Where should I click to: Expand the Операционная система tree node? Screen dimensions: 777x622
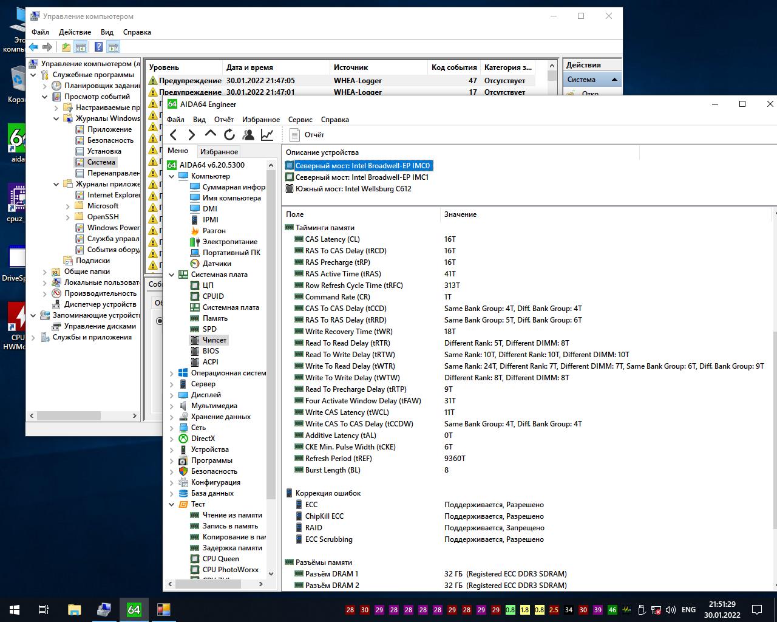tap(172, 373)
